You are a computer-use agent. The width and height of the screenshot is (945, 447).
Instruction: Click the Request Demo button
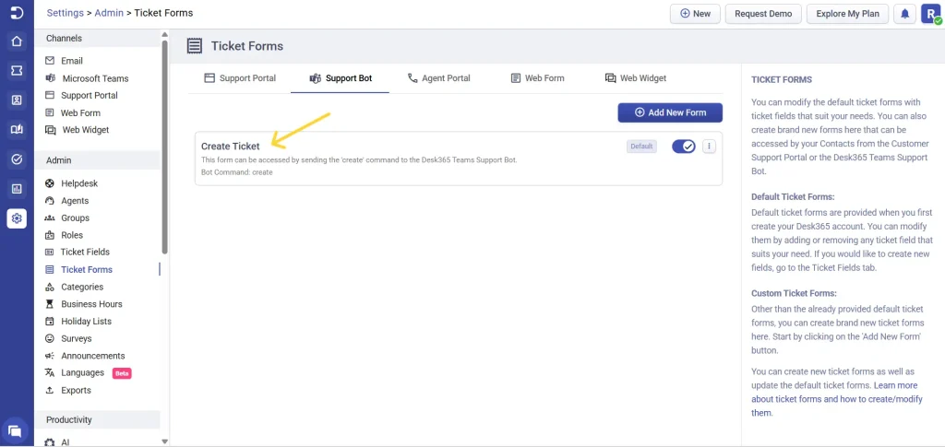763,14
